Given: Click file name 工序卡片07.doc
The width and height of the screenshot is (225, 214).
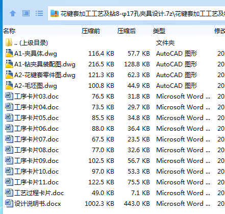Looking at the screenshot, I should tap(37, 139).
